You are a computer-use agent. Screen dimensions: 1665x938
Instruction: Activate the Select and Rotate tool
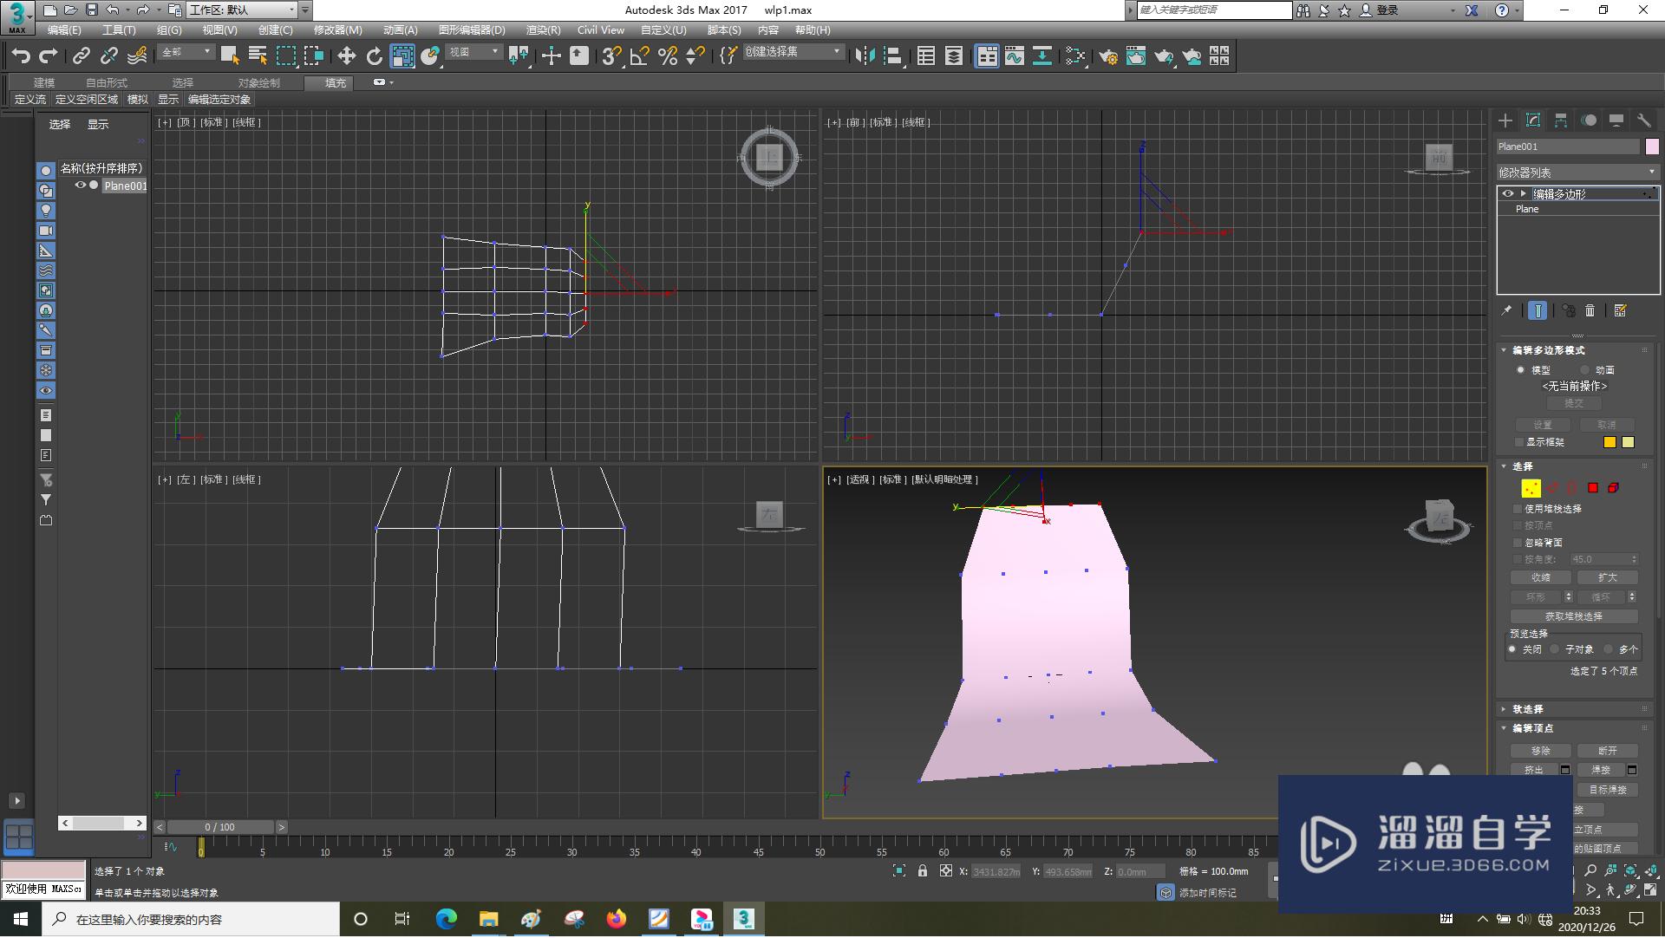[x=374, y=56]
